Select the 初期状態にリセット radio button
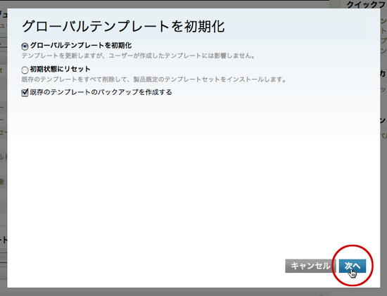 coord(25,70)
